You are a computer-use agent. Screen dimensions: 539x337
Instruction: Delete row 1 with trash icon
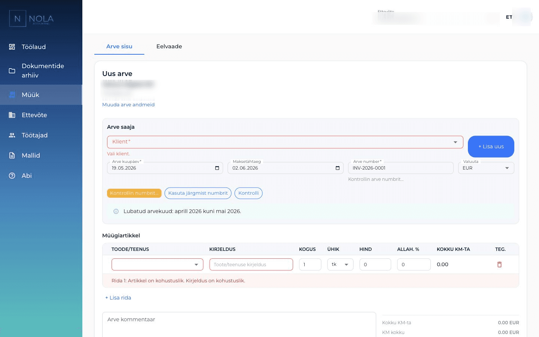[x=499, y=264]
